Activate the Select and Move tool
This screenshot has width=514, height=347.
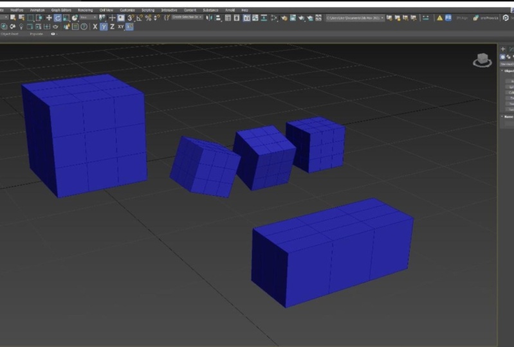pyautogui.click(x=49, y=18)
